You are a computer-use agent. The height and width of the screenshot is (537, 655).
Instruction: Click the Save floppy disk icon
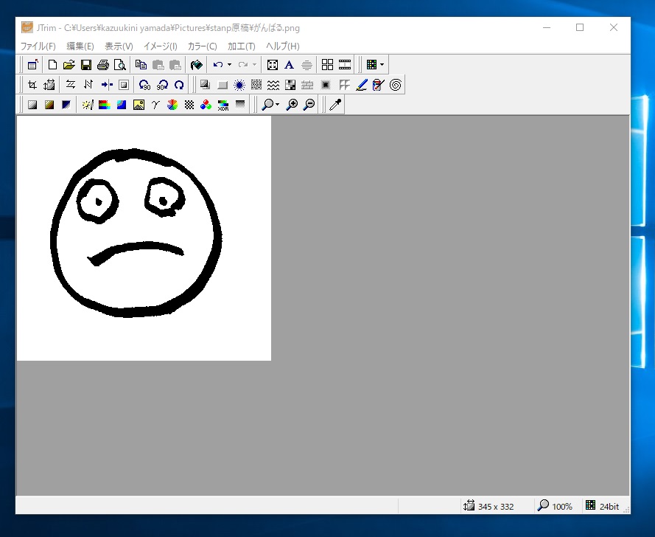click(86, 65)
